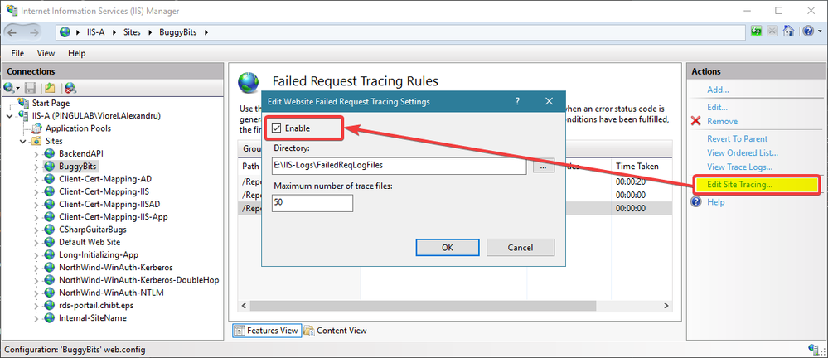828x358 pixels.
Task: Click Help link in Actions pane
Action: click(715, 202)
